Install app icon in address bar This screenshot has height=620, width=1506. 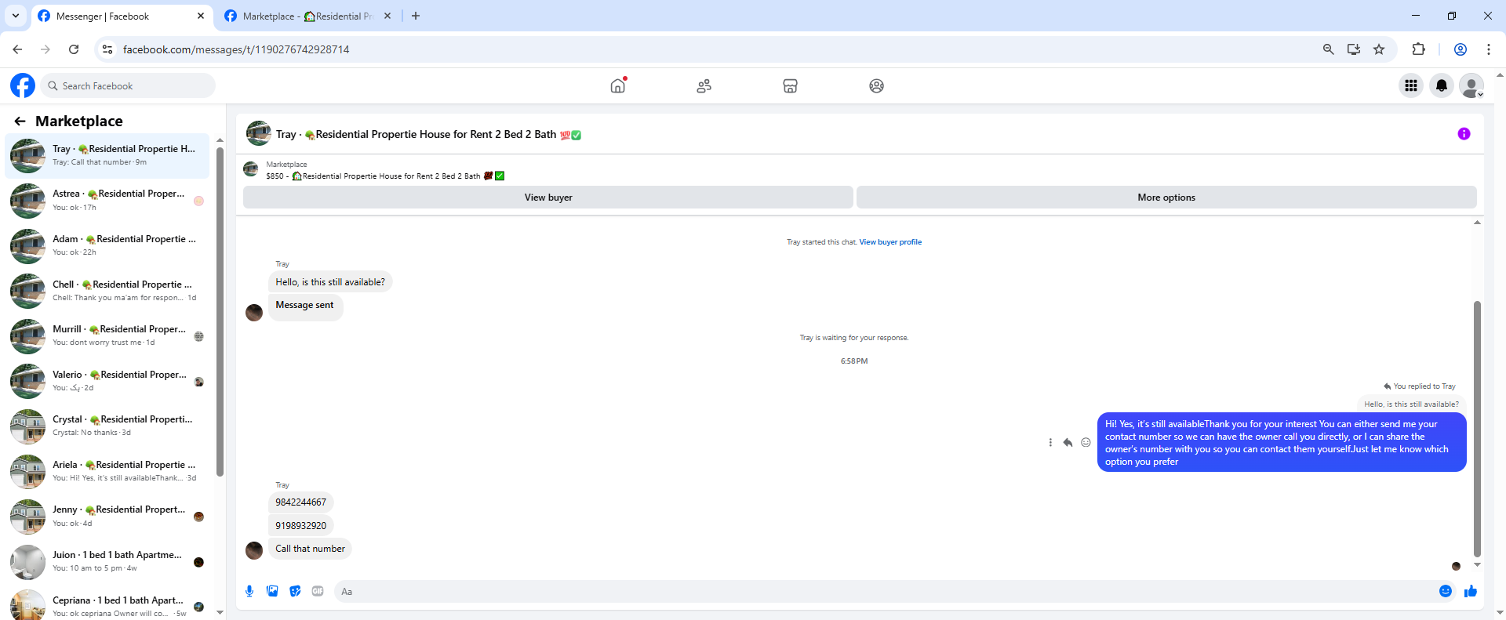pos(1354,49)
